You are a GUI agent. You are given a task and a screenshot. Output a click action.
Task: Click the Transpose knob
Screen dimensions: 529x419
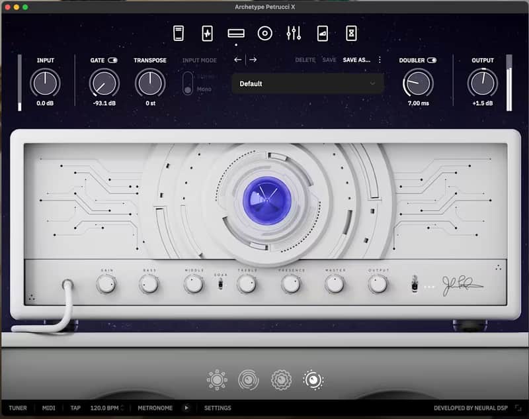[x=150, y=83]
